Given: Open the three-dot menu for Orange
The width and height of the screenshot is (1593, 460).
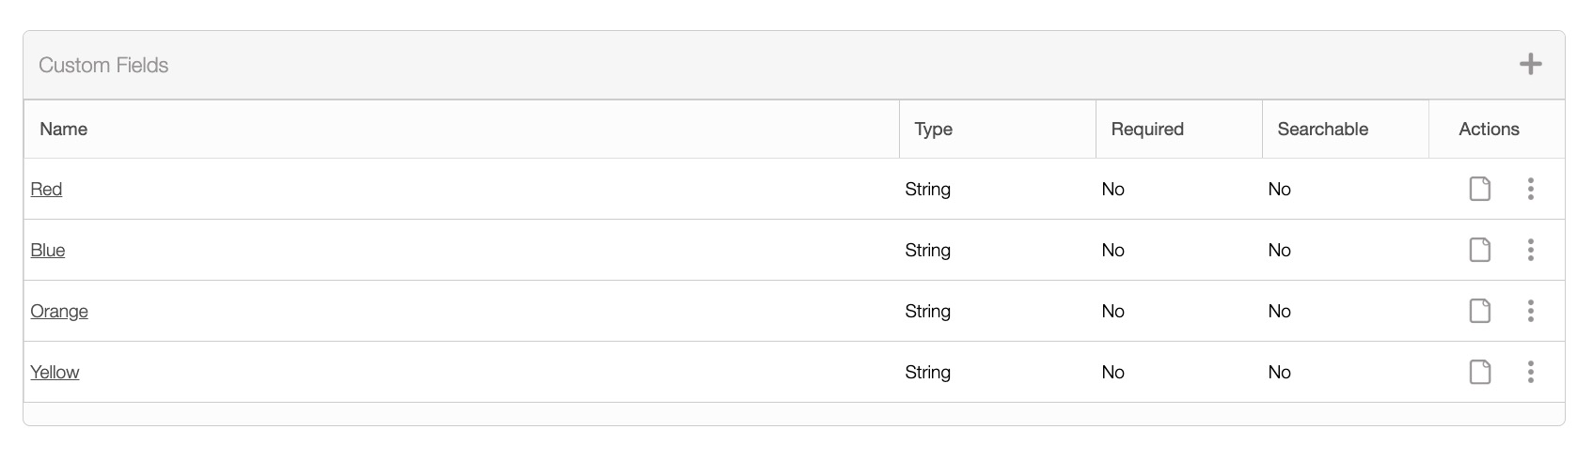Looking at the screenshot, I should (x=1530, y=311).
